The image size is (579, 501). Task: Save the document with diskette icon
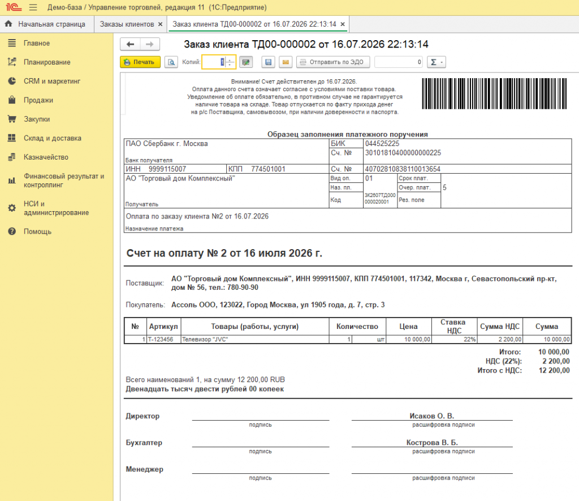(269, 62)
